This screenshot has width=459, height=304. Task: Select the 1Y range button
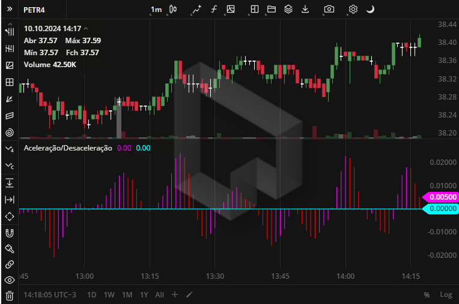[144, 295]
